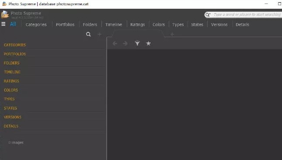Screen dimensions: 282x160
Task: Switch to the Timeline tab
Action: coord(114,24)
